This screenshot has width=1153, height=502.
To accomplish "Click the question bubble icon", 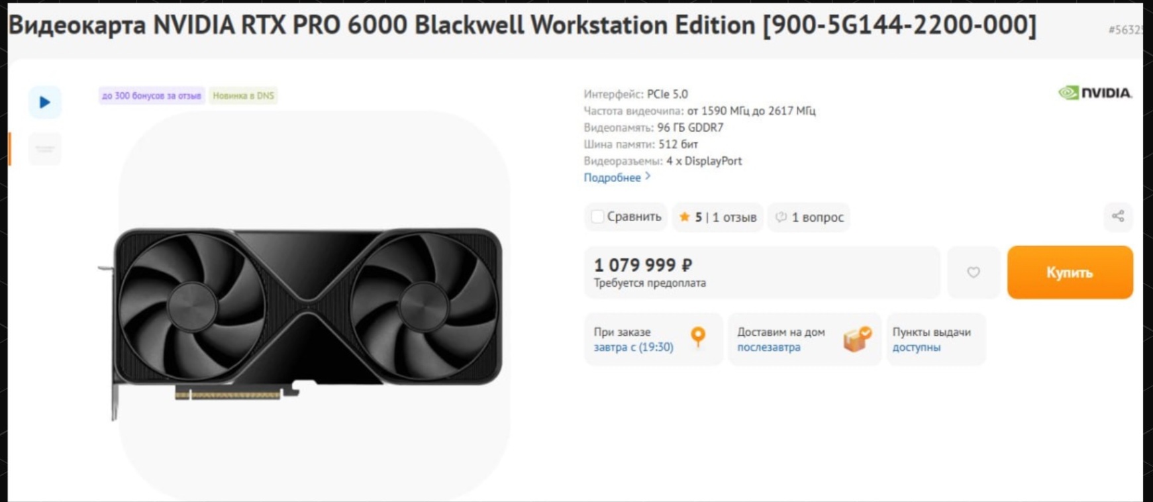I will pos(781,217).
